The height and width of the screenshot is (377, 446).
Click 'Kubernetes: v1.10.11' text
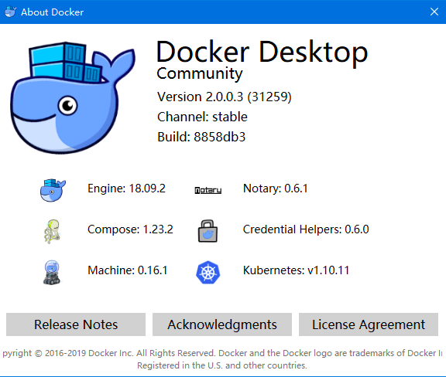(296, 270)
